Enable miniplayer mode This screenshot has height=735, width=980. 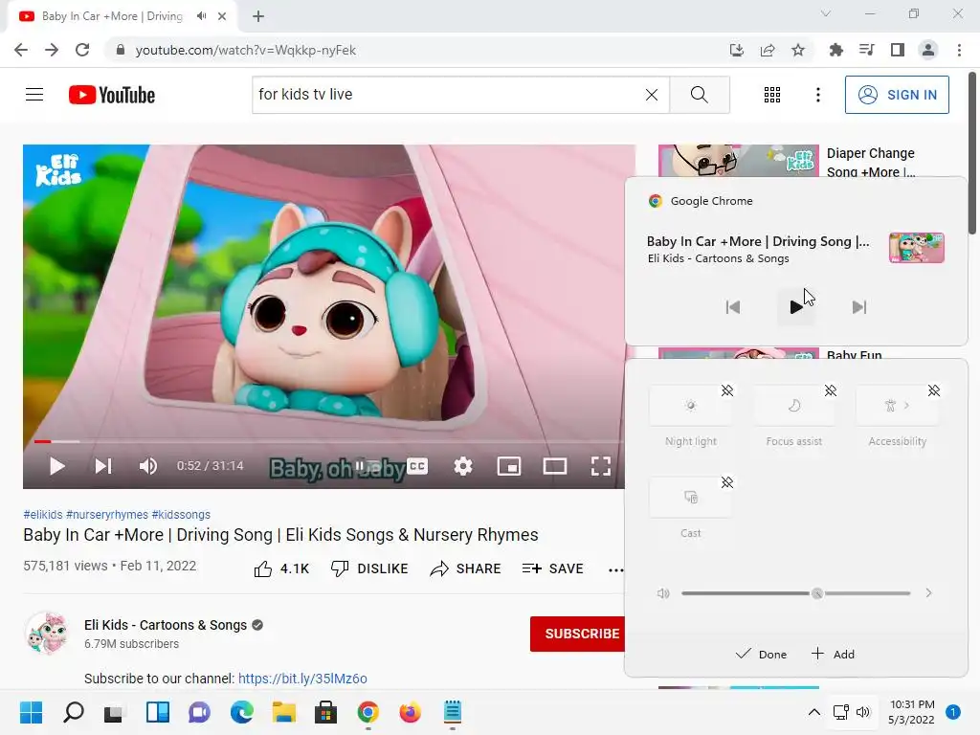[509, 466]
